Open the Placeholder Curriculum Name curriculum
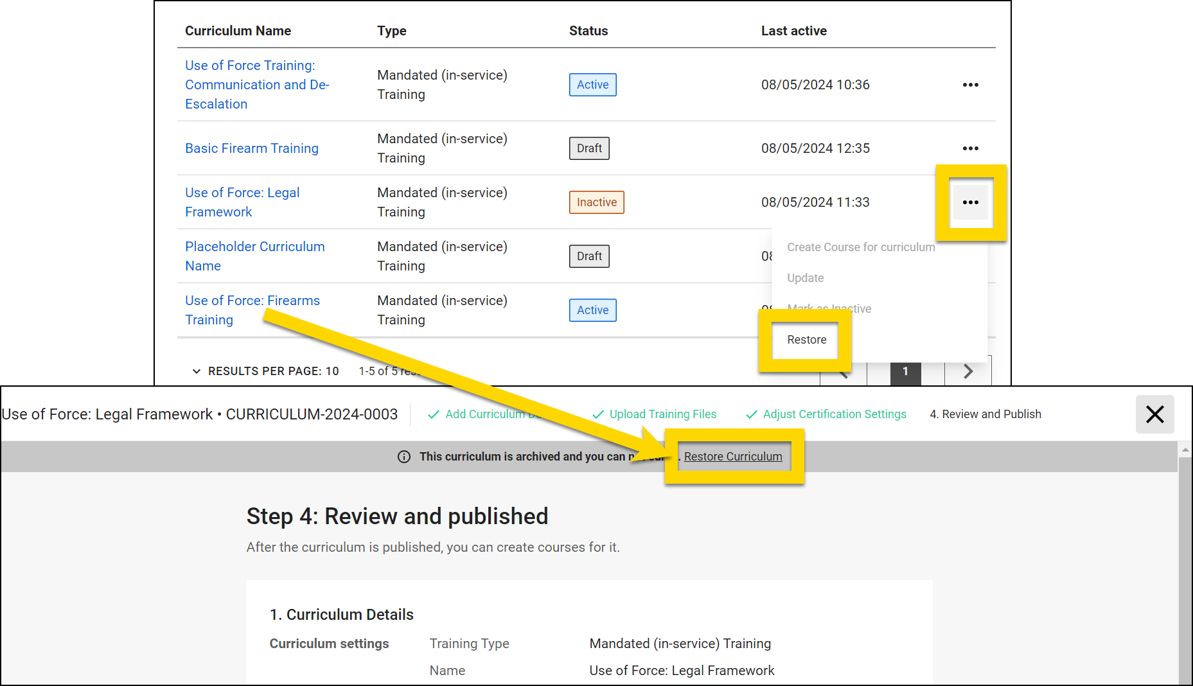 click(x=254, y=256)
